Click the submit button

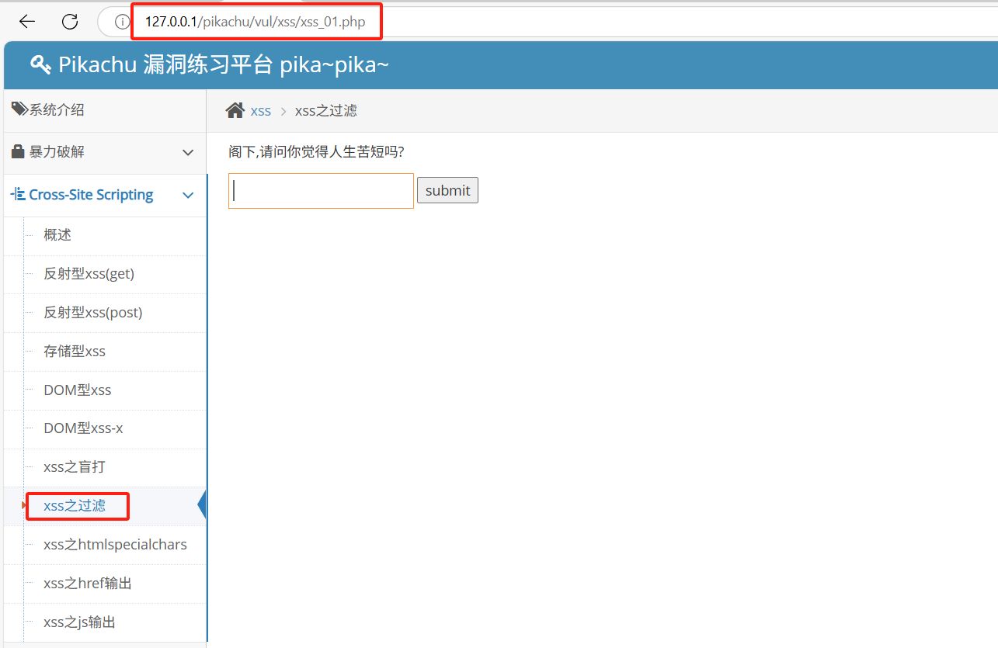448,190
